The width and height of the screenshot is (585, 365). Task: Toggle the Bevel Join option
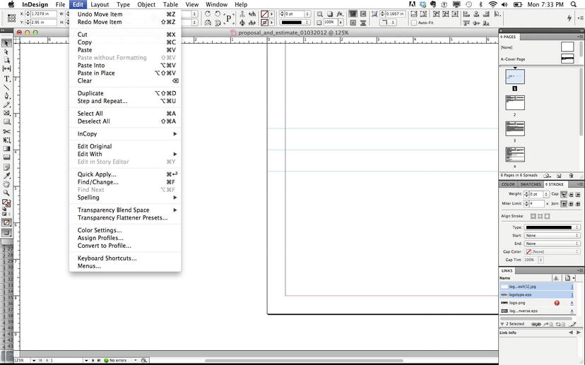click(578, 204)
